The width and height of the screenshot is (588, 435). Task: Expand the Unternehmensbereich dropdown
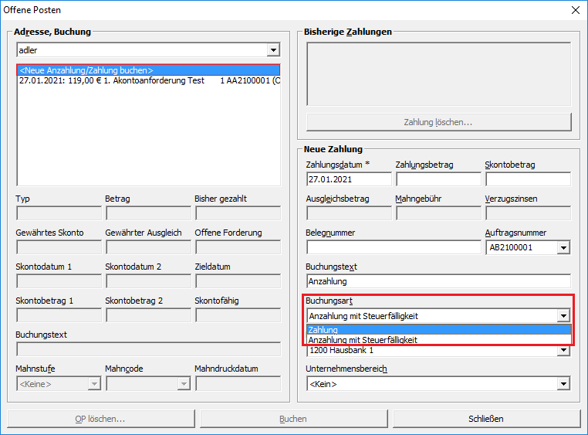point(563,384)
